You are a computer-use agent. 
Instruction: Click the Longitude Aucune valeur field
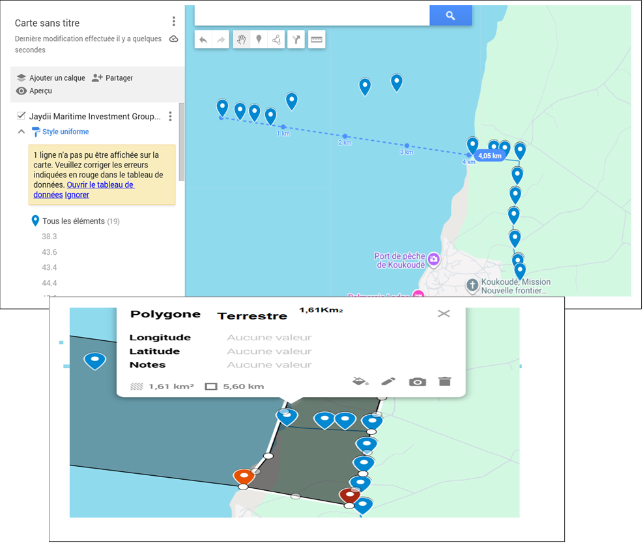coord(270,338)
